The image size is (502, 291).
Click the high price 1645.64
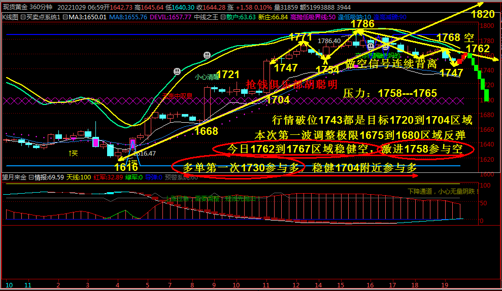(152, 7)
